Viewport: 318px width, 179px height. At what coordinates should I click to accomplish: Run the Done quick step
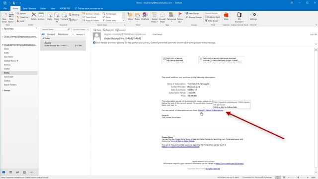point(107,17)
